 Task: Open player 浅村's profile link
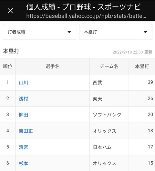pyautogui.click(x=23, y=99)
